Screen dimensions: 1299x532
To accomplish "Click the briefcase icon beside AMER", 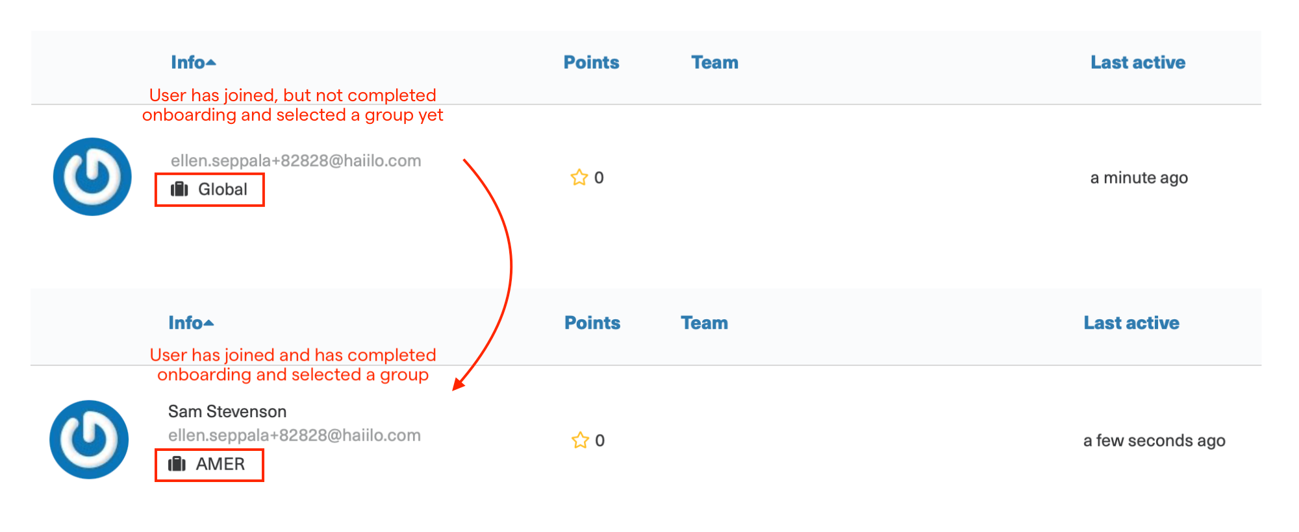I will point(177,464).
